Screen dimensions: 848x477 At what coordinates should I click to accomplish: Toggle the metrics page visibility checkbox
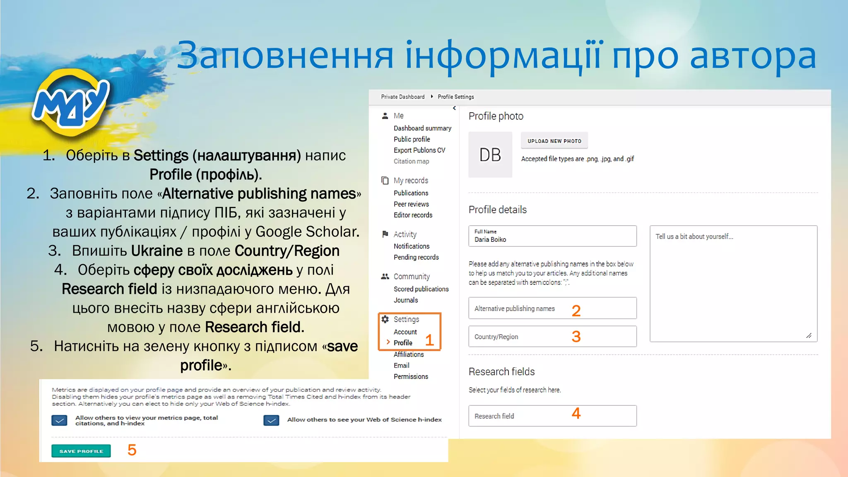pyautogui.click(x=60, y=421)
